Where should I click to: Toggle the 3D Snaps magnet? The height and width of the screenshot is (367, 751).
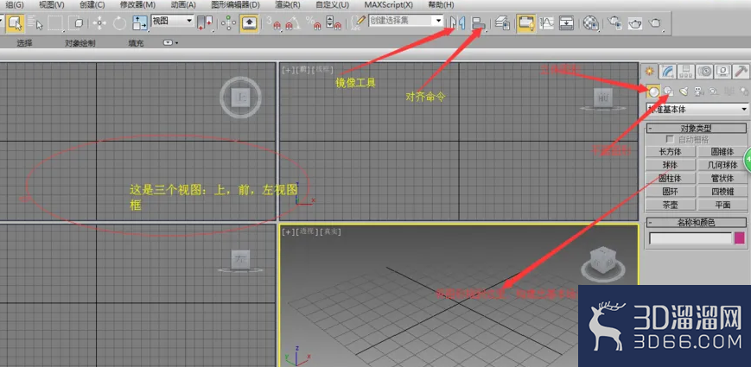(x=275, y=22)
